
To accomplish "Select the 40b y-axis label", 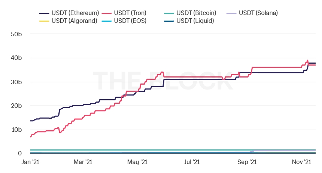I will click(x=16, y=58).
